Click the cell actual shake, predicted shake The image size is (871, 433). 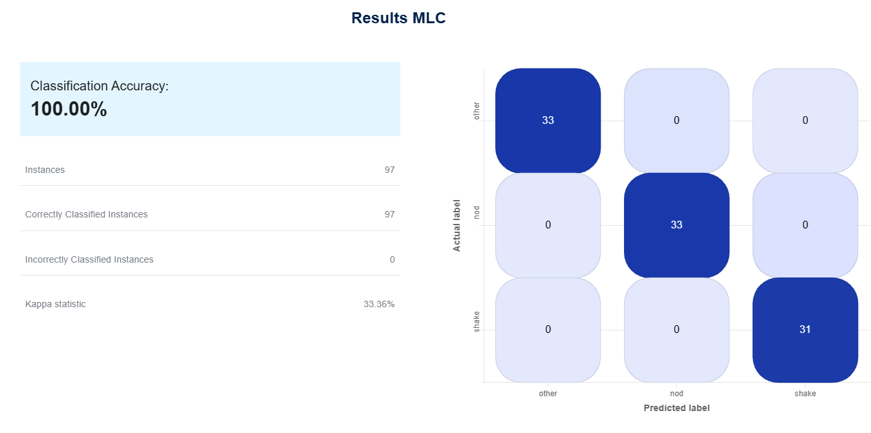[805, 330]
